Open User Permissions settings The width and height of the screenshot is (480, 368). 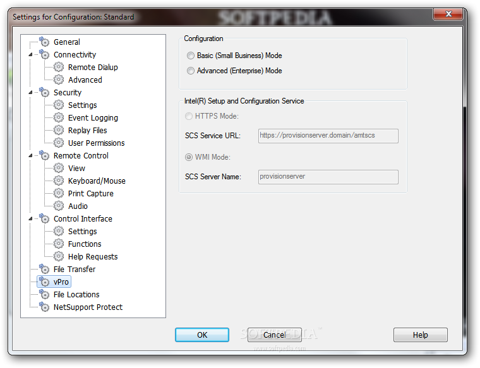pos(96,143)
